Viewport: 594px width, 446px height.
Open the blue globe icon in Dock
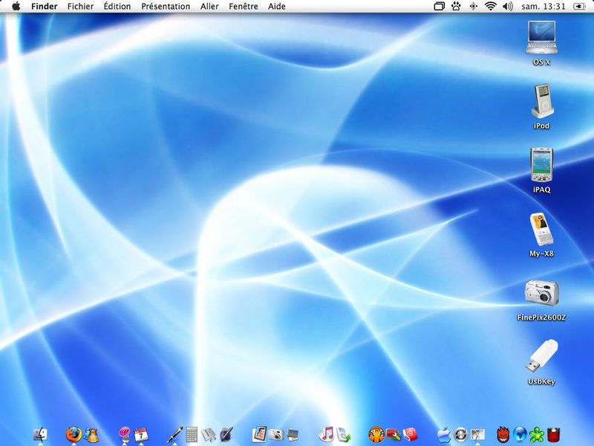pyautogui.click(x=520, y=435)
